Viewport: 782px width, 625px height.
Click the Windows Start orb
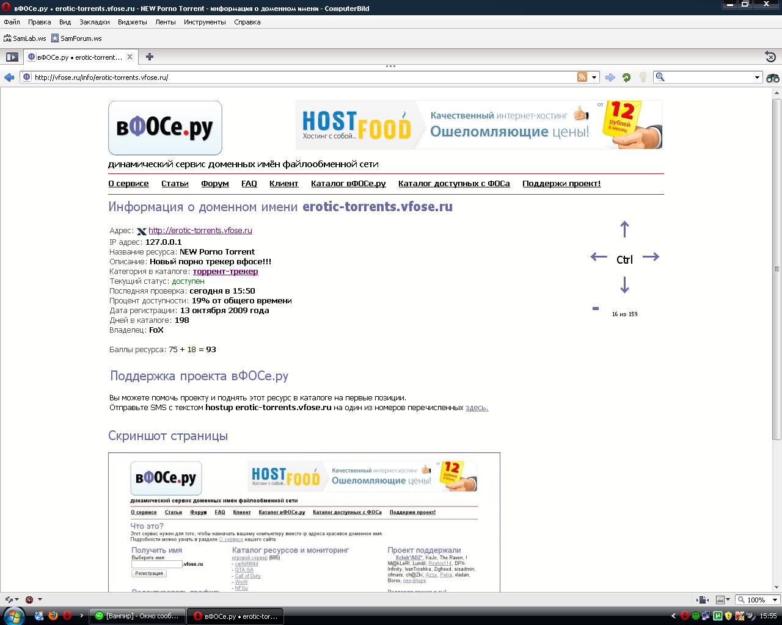13,615
